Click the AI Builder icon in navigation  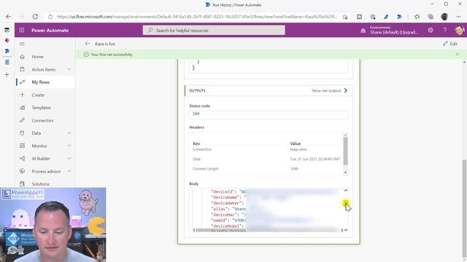tap(22, 159)
